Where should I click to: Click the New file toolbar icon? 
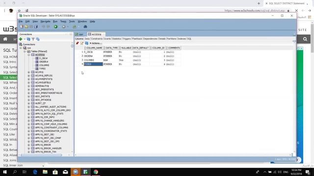22,26
